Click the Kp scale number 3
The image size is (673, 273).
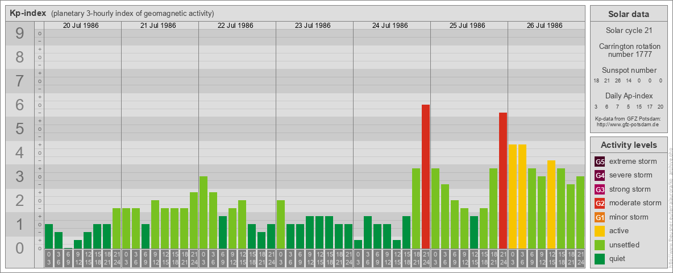coord(20,176)
